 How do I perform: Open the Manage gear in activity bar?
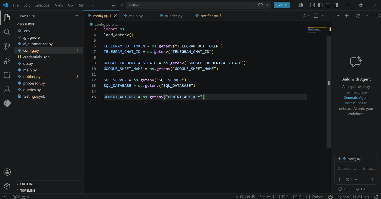(7, 186)
